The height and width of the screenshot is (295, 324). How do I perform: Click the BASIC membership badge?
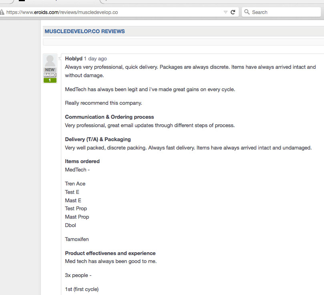[50, 75]
